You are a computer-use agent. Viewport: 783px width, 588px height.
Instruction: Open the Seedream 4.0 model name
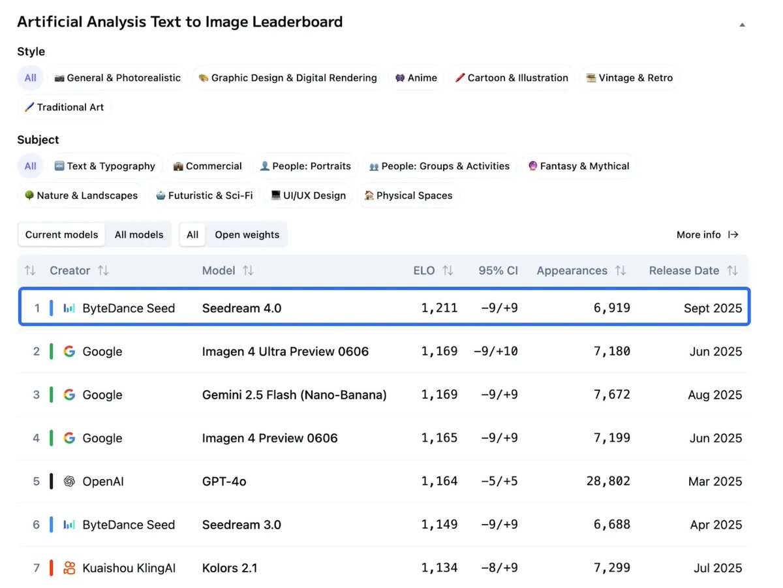[241, 308]
